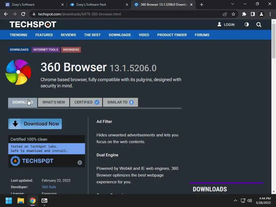Open a new tab with the plus button
276x207 pixels.
coord(202,5)
